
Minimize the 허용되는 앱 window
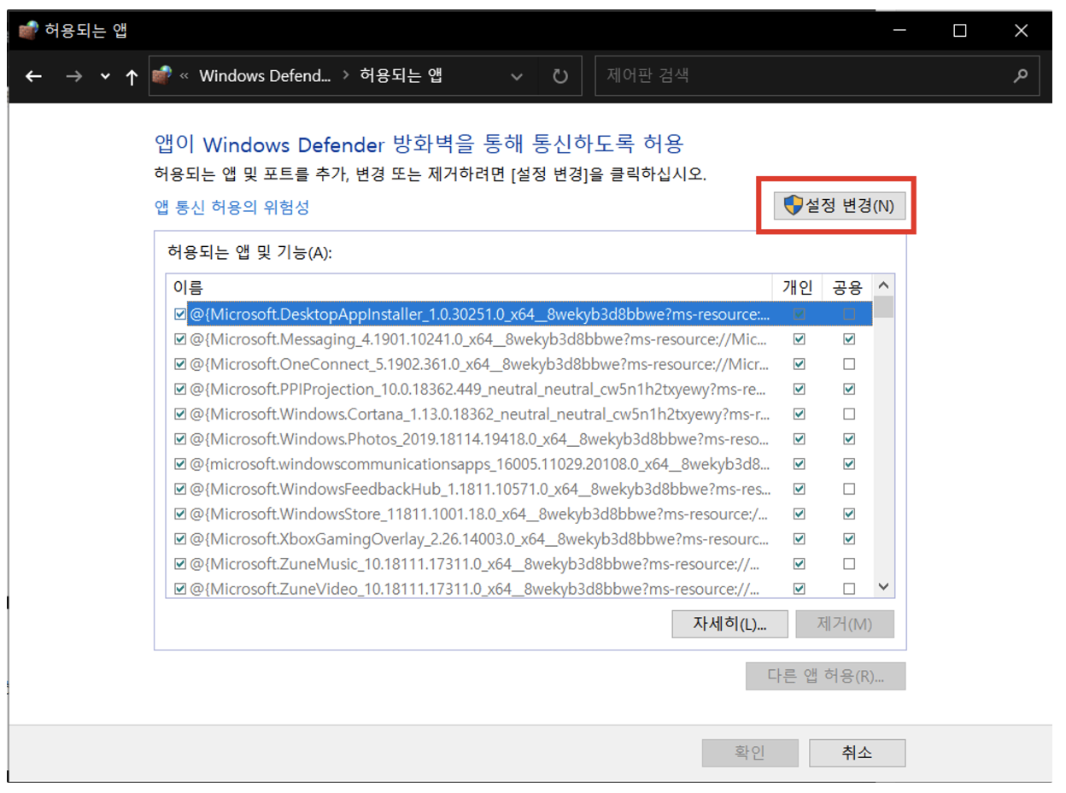pyautogui.click(x=899, y=31)
